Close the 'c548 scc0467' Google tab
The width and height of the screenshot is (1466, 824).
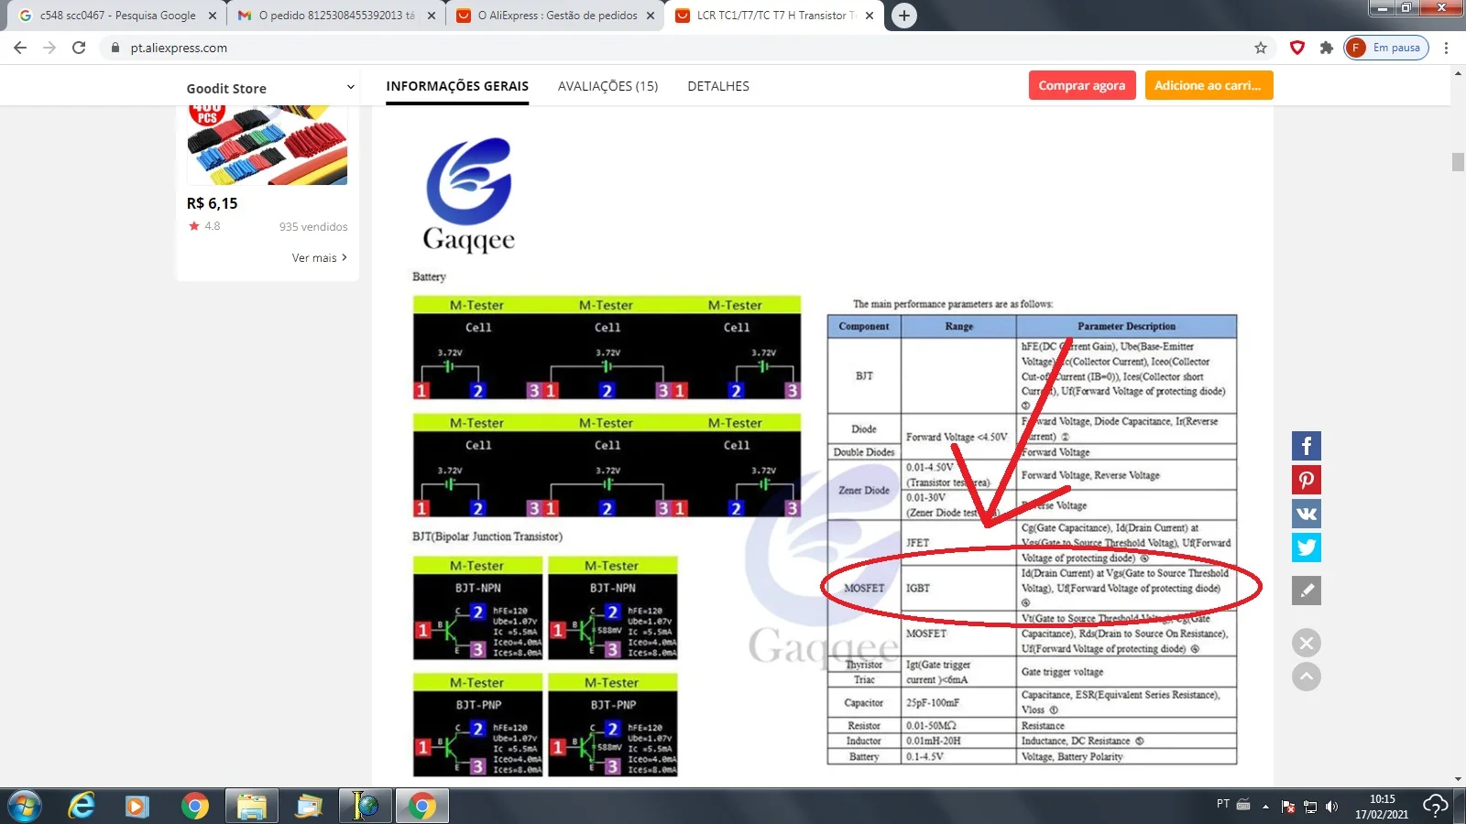[213, 16]
